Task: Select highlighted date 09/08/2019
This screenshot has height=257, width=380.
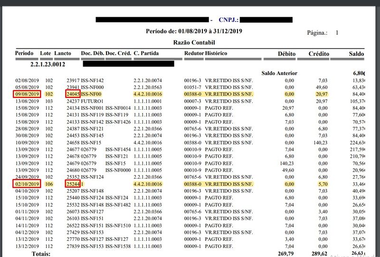Action: 27,94
